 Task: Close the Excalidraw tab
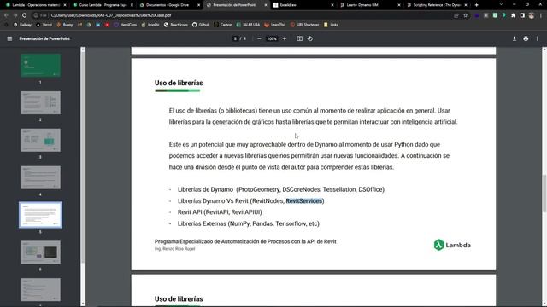(332, 5)
